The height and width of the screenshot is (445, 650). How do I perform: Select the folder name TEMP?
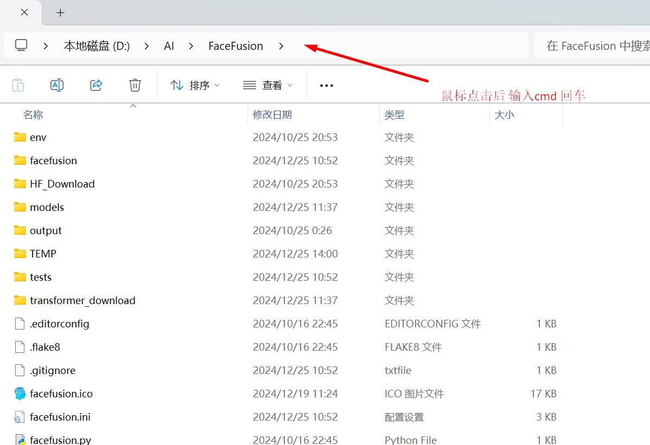point(43,254)
